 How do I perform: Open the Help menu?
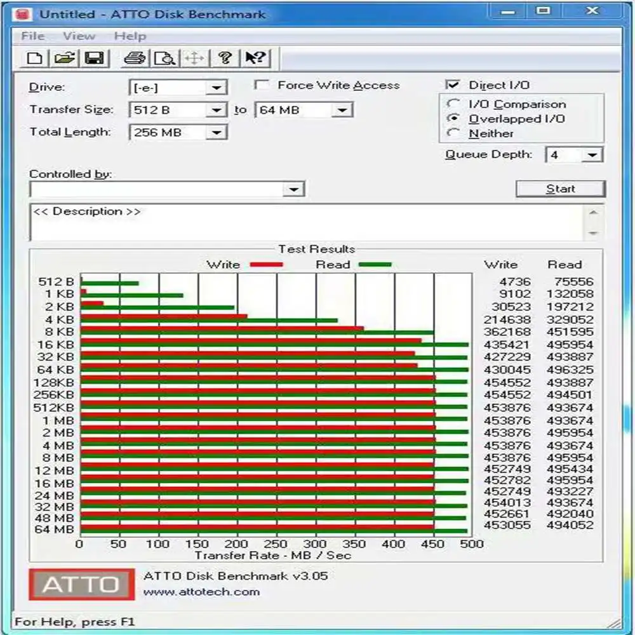130,36
